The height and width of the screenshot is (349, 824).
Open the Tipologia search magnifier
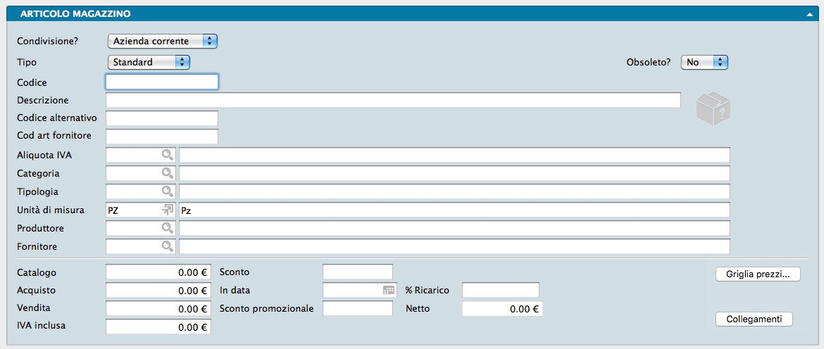168,191
